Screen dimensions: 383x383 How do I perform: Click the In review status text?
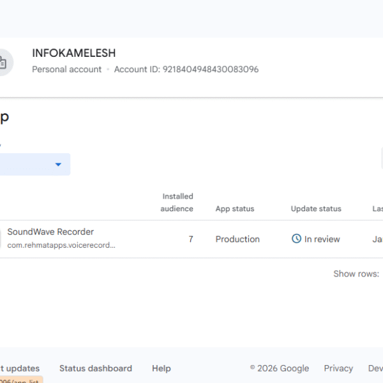click(x=322, y=239)
